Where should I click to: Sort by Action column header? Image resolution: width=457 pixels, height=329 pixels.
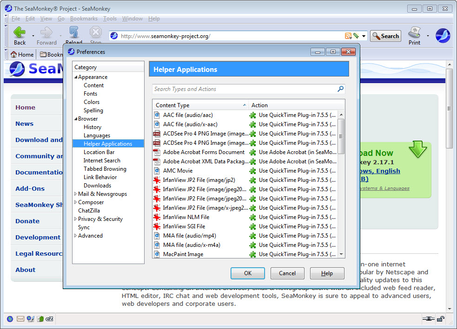point(297,105)
